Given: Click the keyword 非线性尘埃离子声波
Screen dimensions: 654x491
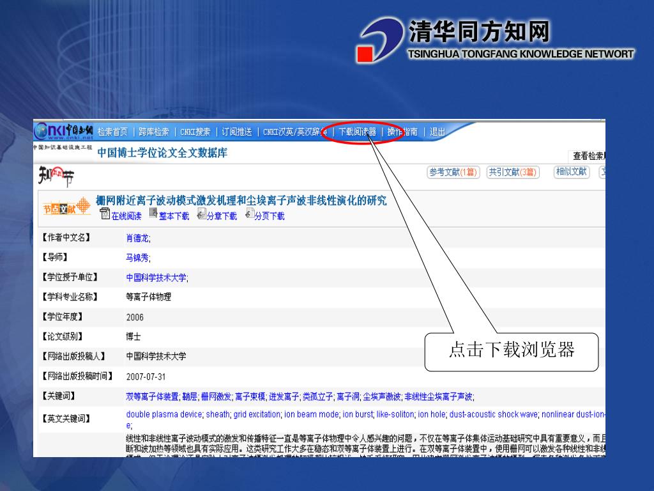Looking at the screenshot, I should tap(438, 396).
